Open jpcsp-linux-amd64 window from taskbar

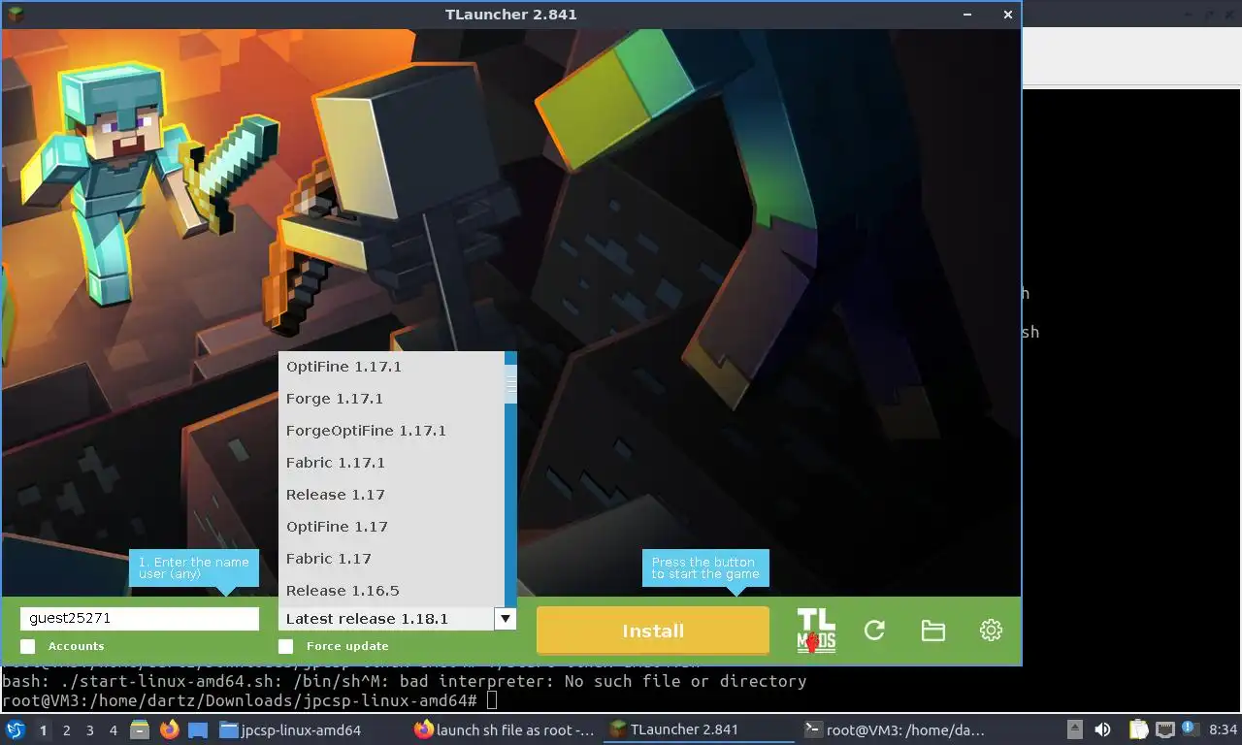point(310,729)
